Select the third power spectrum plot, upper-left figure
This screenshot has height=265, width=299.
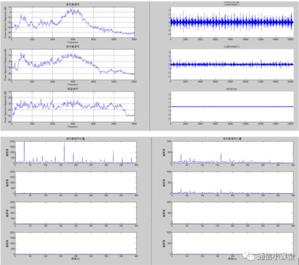[73, 105]
